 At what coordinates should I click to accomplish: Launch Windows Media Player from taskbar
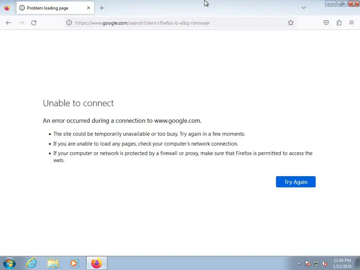[x=75, y=263]
